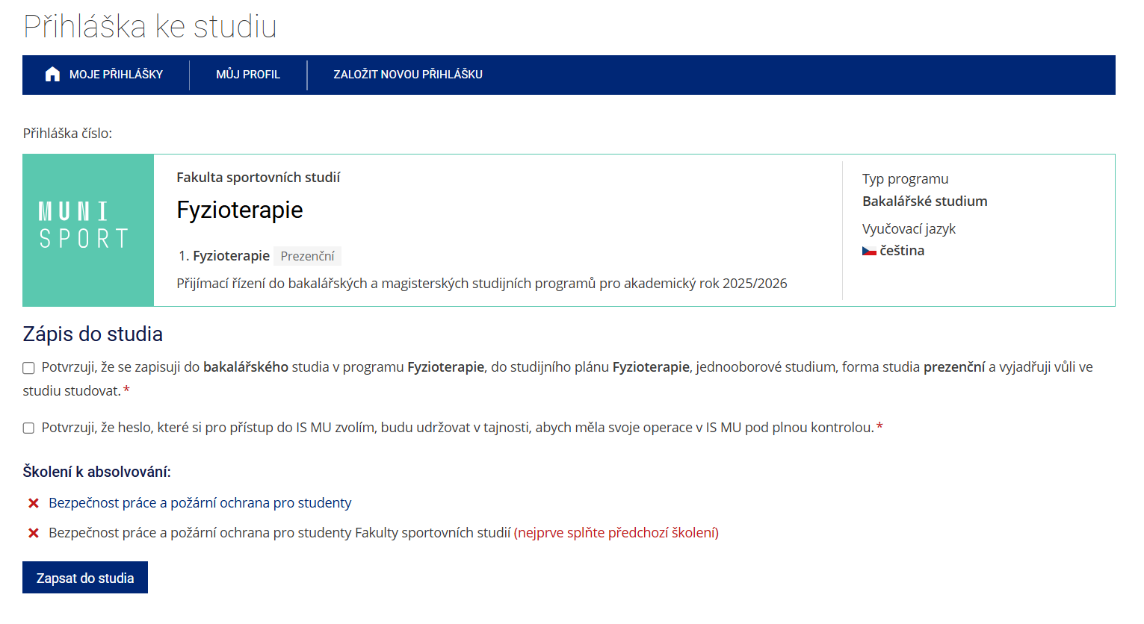Open Můj profil menu item
The image size is (1144, 624).
coord(248,75)
